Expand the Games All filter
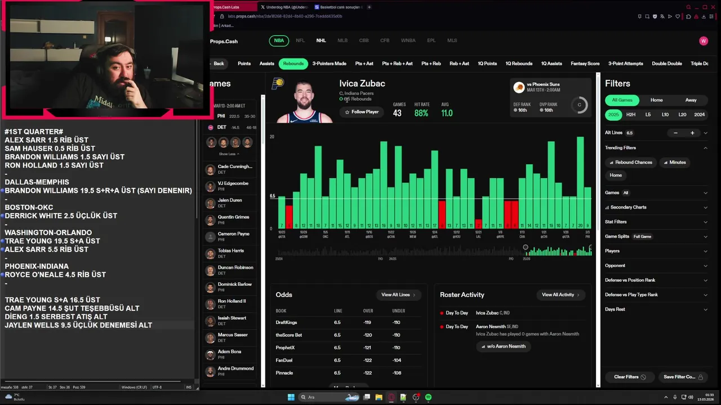Viewport: 721px width, 405px height. 705,193
